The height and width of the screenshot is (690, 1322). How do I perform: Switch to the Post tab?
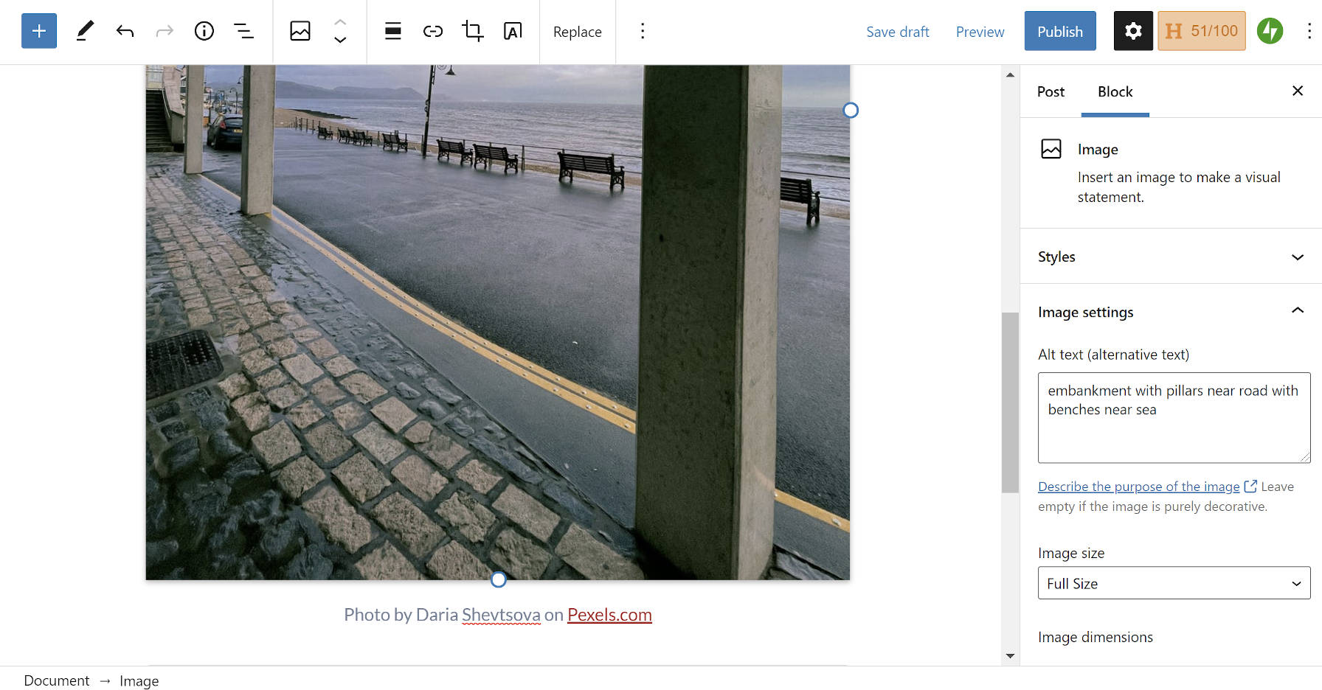pyautogui.click(x=1050, y=91)
